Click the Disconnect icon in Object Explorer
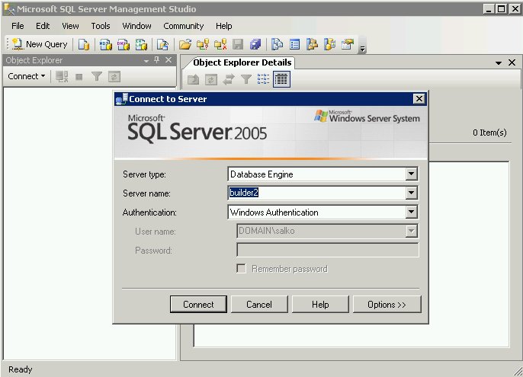This screenshot has height=377, width=523. pos(62,77)
